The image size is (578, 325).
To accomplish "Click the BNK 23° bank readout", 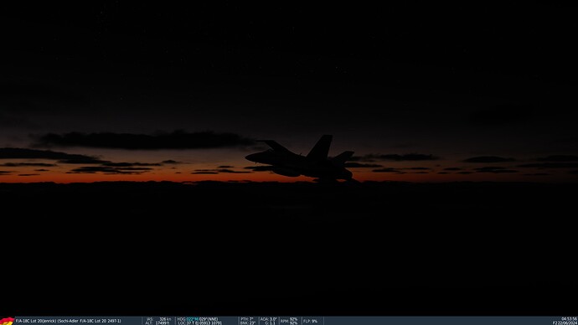I will tap(248, 322).
